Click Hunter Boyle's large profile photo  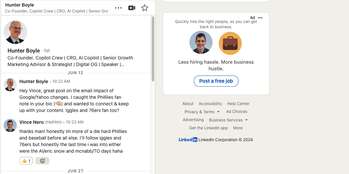15,32
